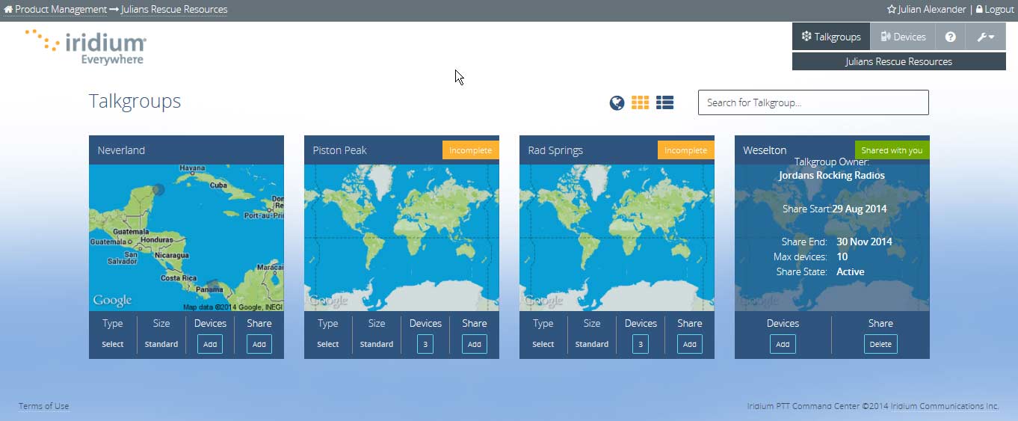
Task: Add share for Neverland talkgroup
Action: [259, 344]
